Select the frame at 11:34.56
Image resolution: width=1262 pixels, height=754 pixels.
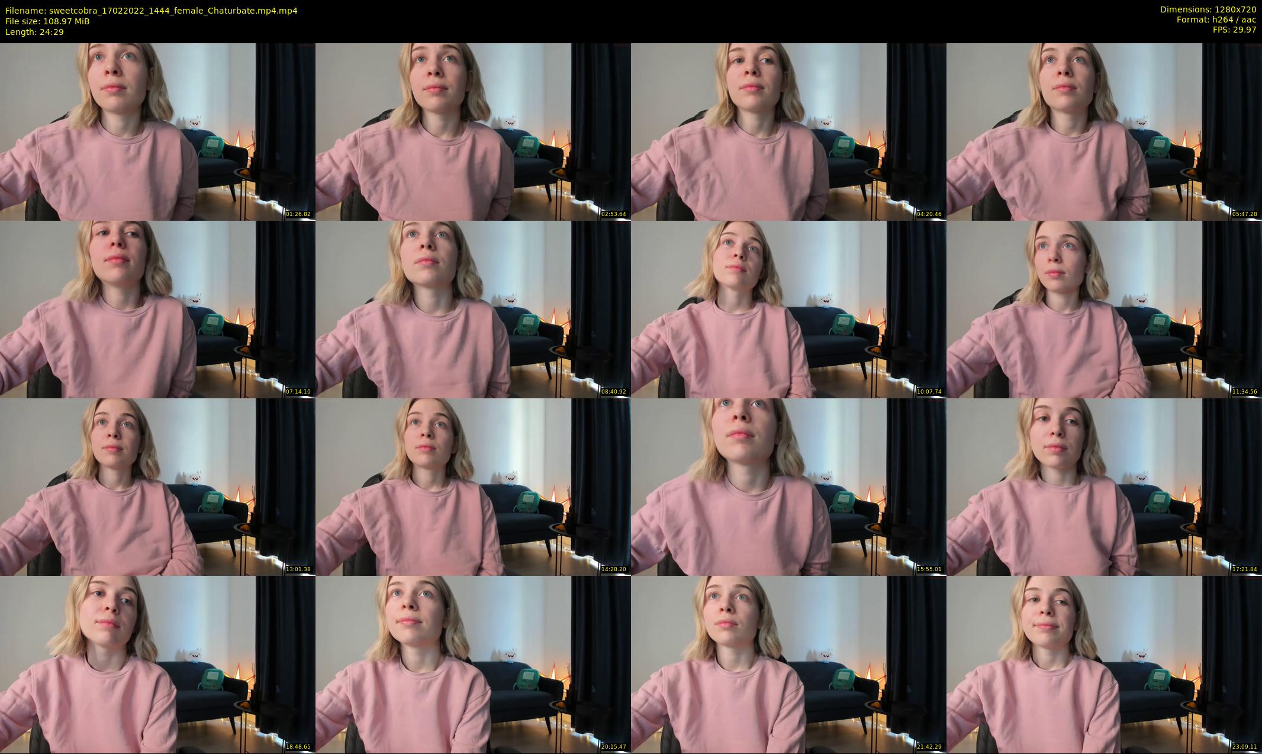click(1104, 309)
